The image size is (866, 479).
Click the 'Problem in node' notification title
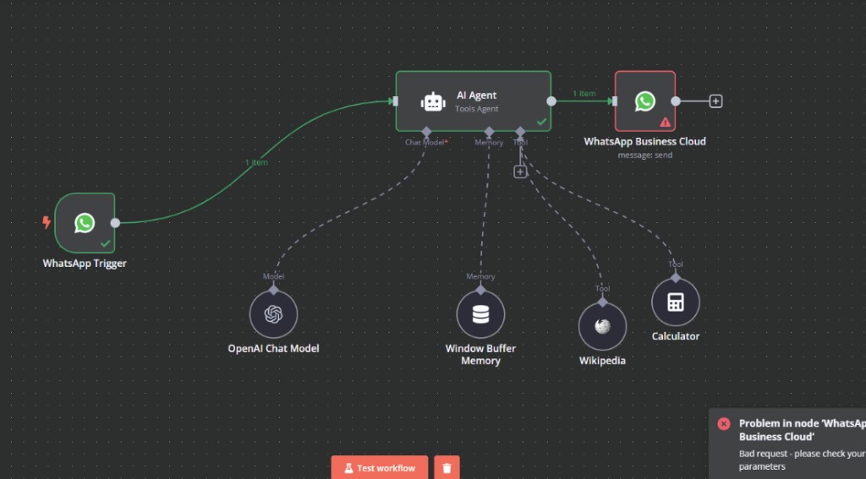pyautogui.click(x=802, y=430)
